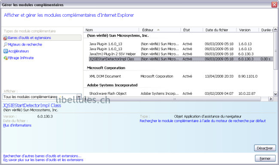279x165 pixels.
Task: Select Moteurs de recherche category
Action: pos(25,45)
